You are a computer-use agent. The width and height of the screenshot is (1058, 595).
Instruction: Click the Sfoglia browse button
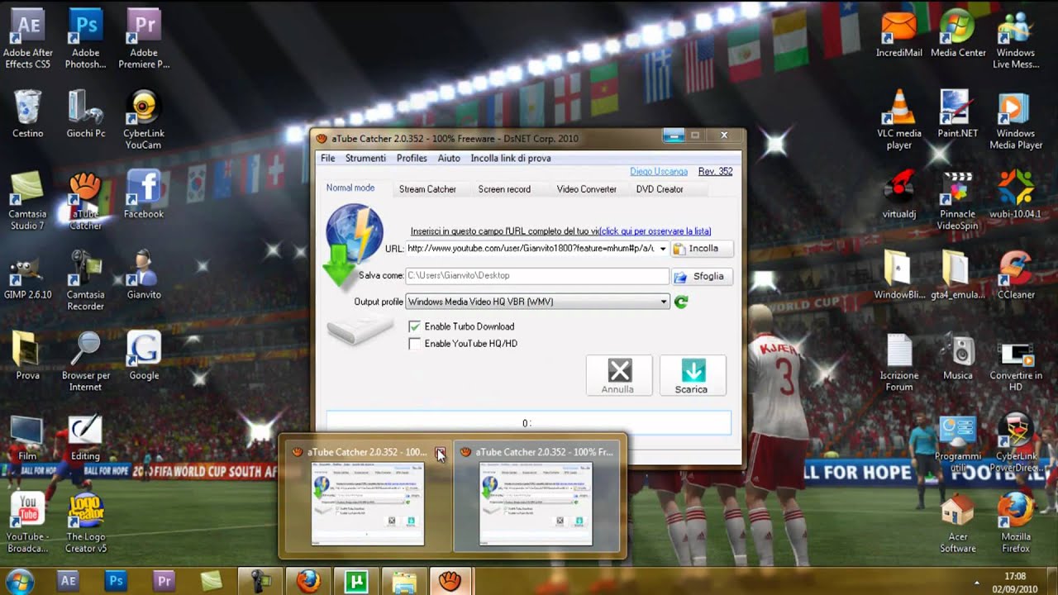tap(701, 276)
